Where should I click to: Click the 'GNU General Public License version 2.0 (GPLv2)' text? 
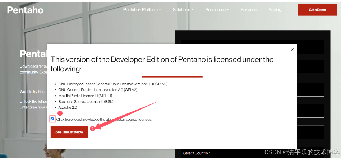[98, 90]
